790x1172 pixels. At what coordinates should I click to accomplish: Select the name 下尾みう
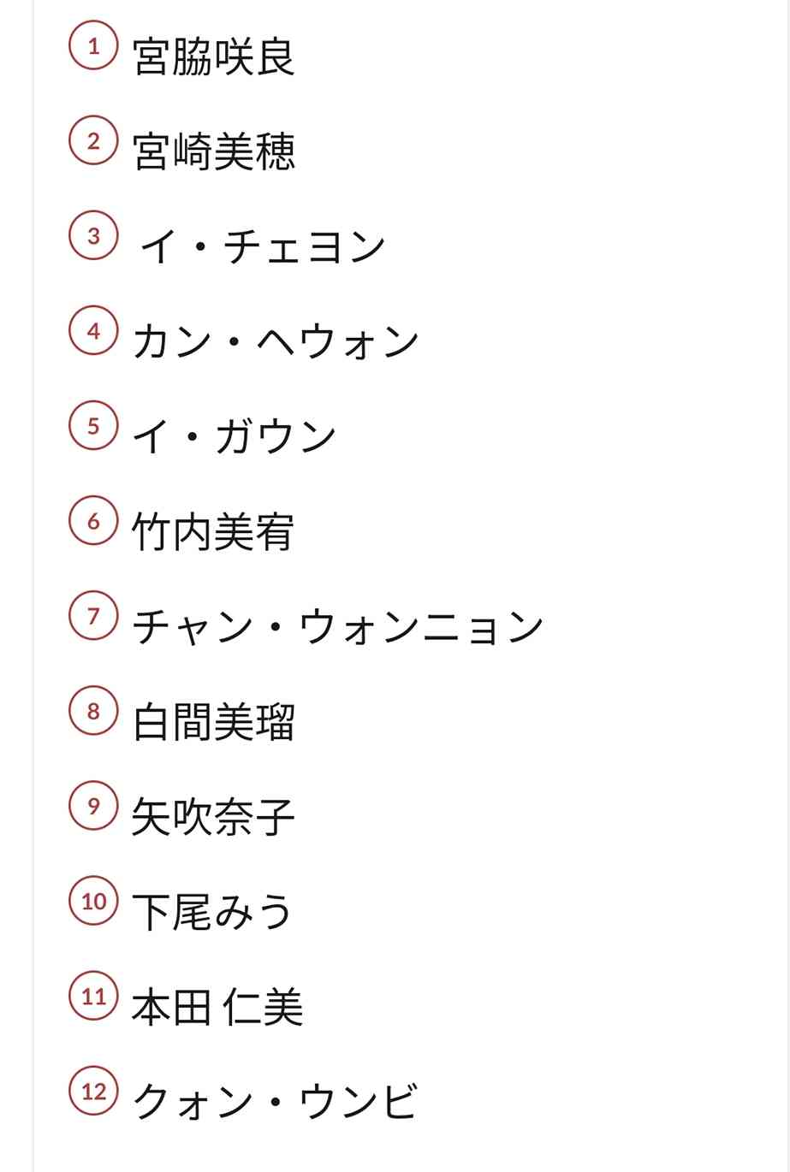212,912
